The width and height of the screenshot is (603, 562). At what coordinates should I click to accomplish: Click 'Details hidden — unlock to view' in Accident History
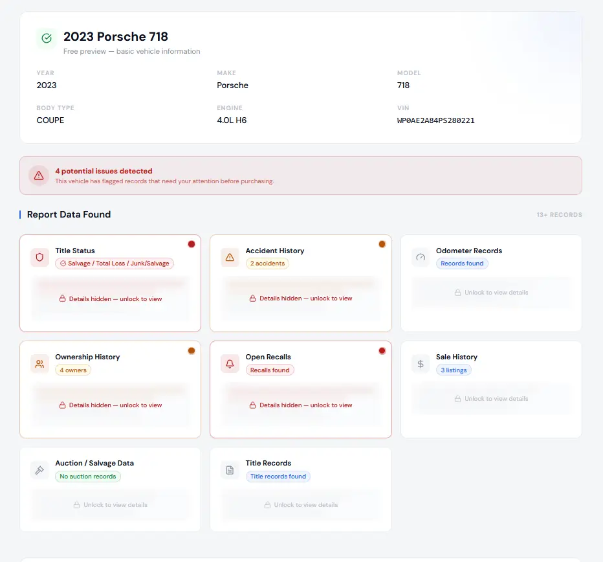(306, 298)
